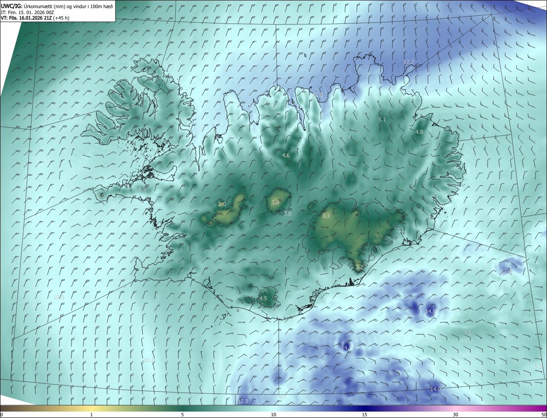Click the 4.6 value in north-central Iceland
This screenshot has height=418, width=547.
(286, 156)
